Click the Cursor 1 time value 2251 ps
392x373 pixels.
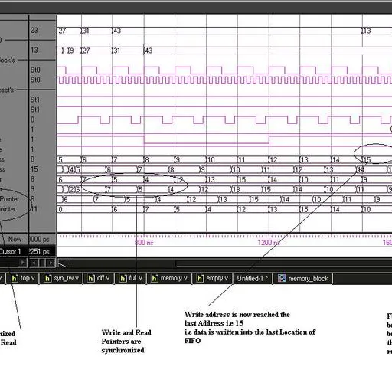point(39,252)
